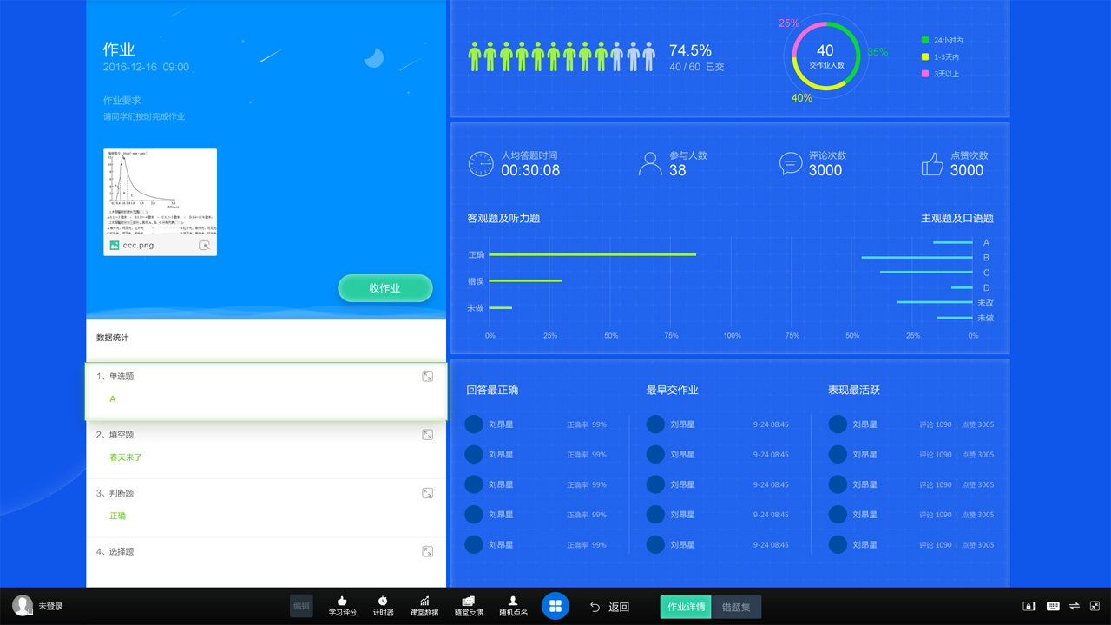1111x625 pixels.
Task: Open the 随堂反馈 feedback tool
Action: coord(468,606)
